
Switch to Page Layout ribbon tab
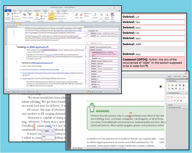click(x=28, y=11)
